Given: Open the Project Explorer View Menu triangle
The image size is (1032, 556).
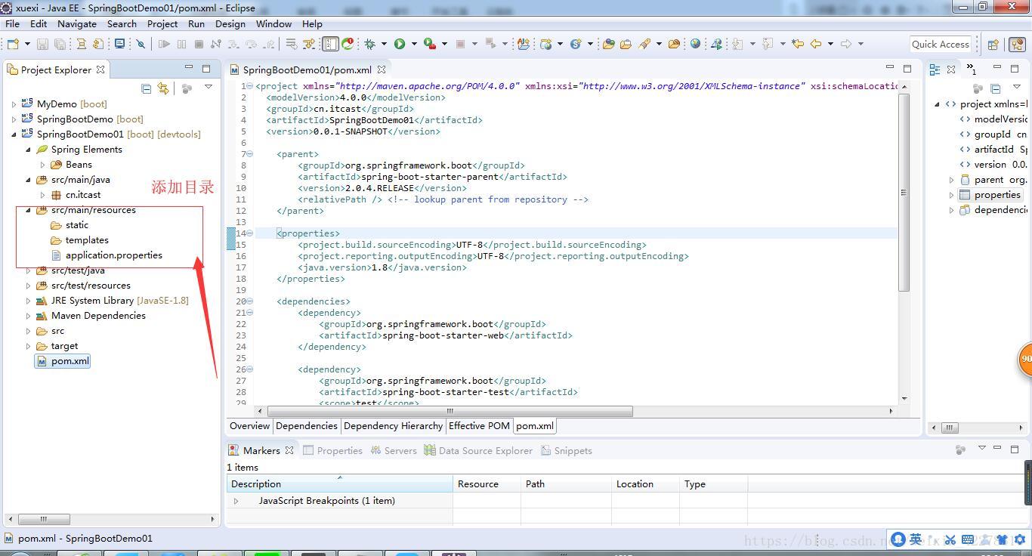Looking at the screenshot, I should [209, 88].
